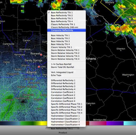The width and height of the screenshot is (136, 135).
Task: Click the Atlanta city label on map
Action: [31, 72]
